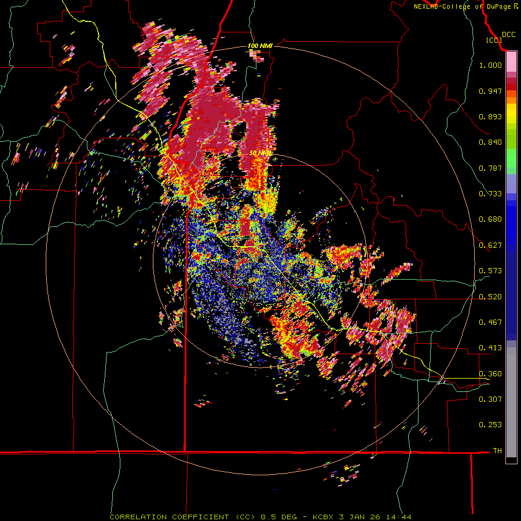This screenshot has width=521, height=521.
Task: Click the 0.467 value on the color scale
Action: coord(490,322)
